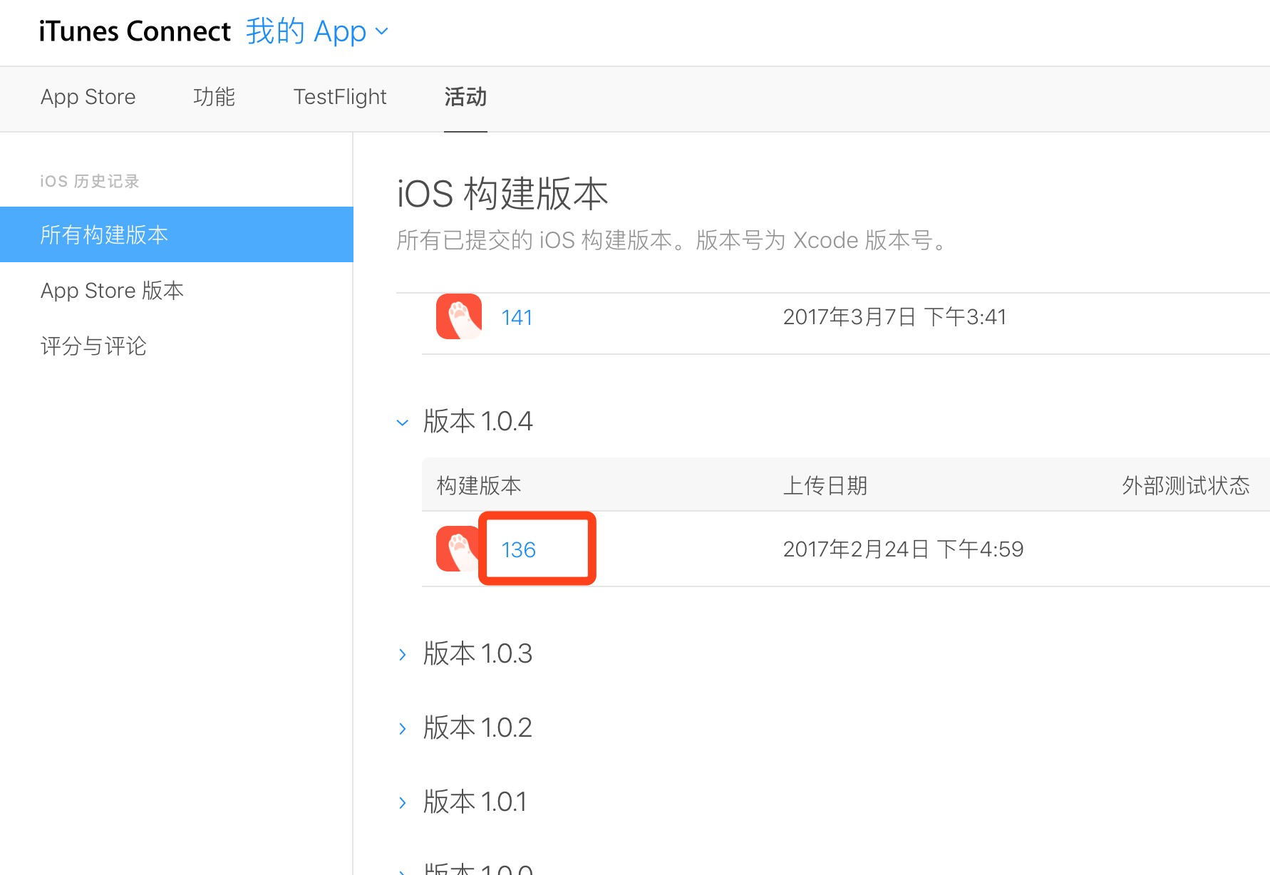The width and height of the screenshot is (1270, 875).
Task: Open build 141 link
Action: point(517,317)
